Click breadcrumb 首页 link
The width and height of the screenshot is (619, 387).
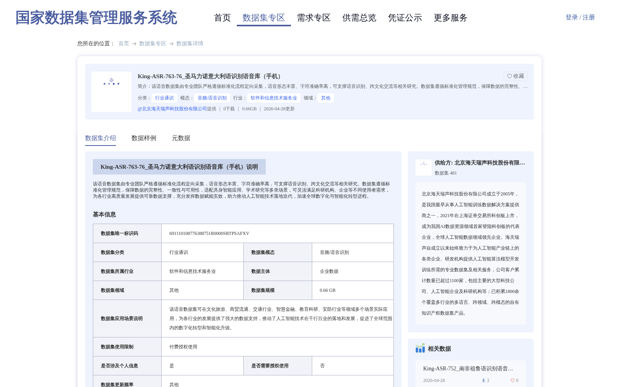tap(124, 44)
